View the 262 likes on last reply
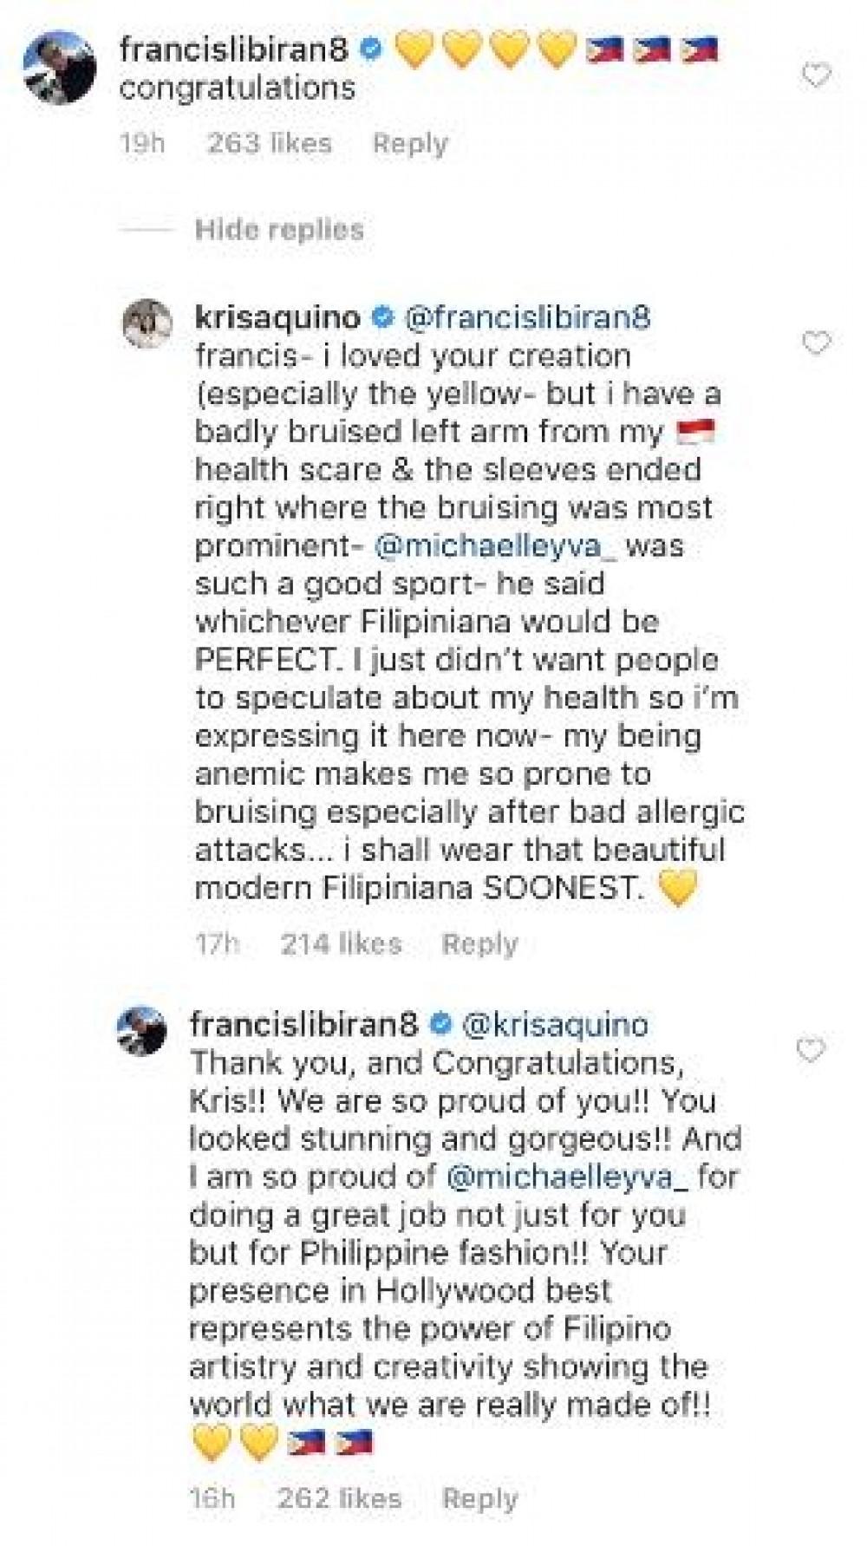Image resolution: width=867 pixels, height=1546 pixels. [x=339, y=1498]
